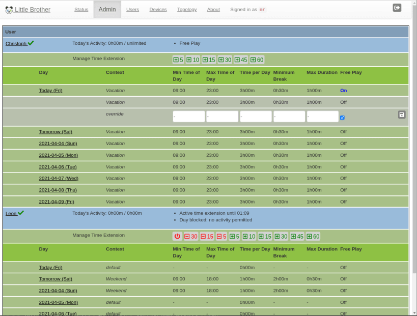Expand Christoph's Tomorrow (Sat) row
The height and width of the screenshot is (316, 417).
(x=55, y=132)
